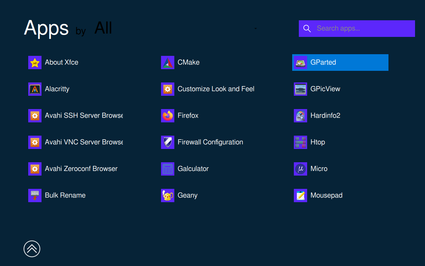Screen dimensions: 425x266
Task: Select the "Hardinfo2" label
Action: pyautogui.click(x=325, y=116)
